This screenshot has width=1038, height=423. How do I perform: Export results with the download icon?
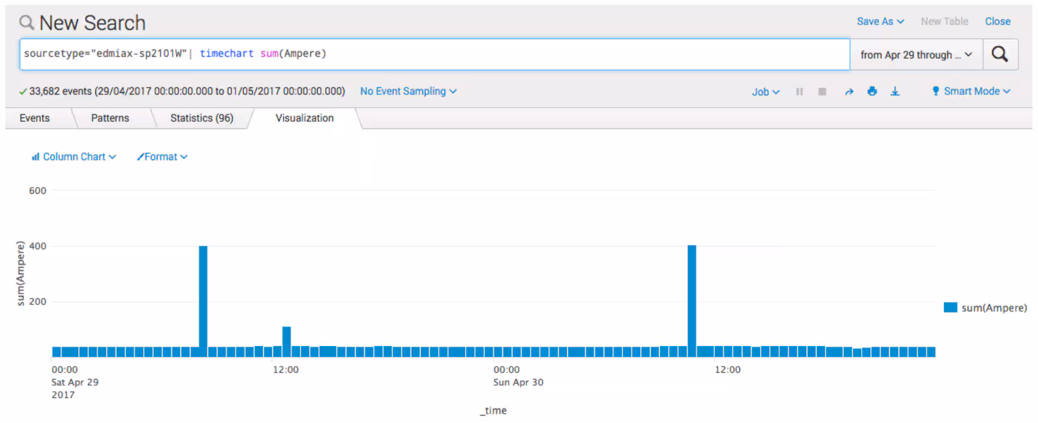click(x=895, y=91)
